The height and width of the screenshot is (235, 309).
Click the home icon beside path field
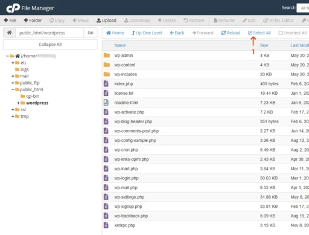9,33
